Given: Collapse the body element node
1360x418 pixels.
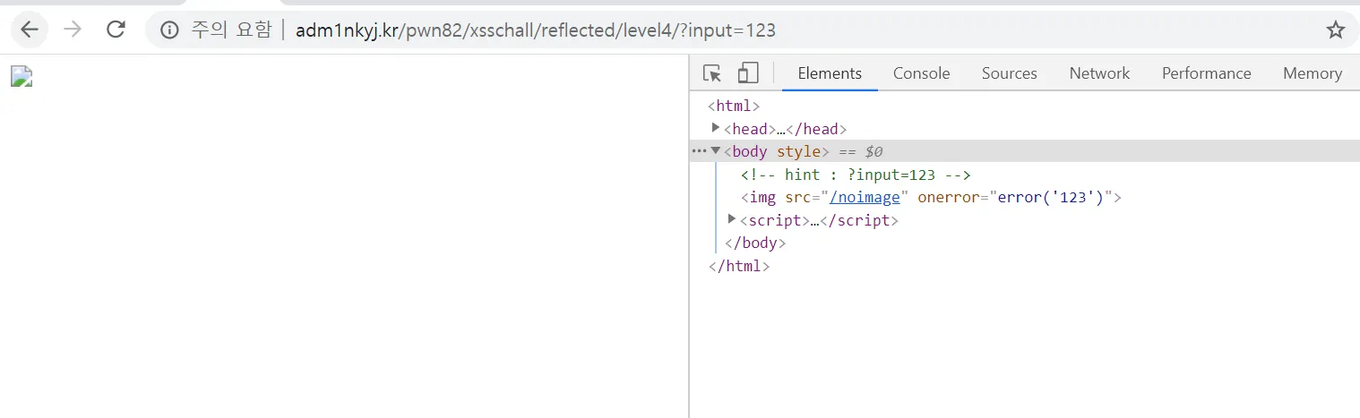Looking at the screenshot, I should (x=716, y=151).
